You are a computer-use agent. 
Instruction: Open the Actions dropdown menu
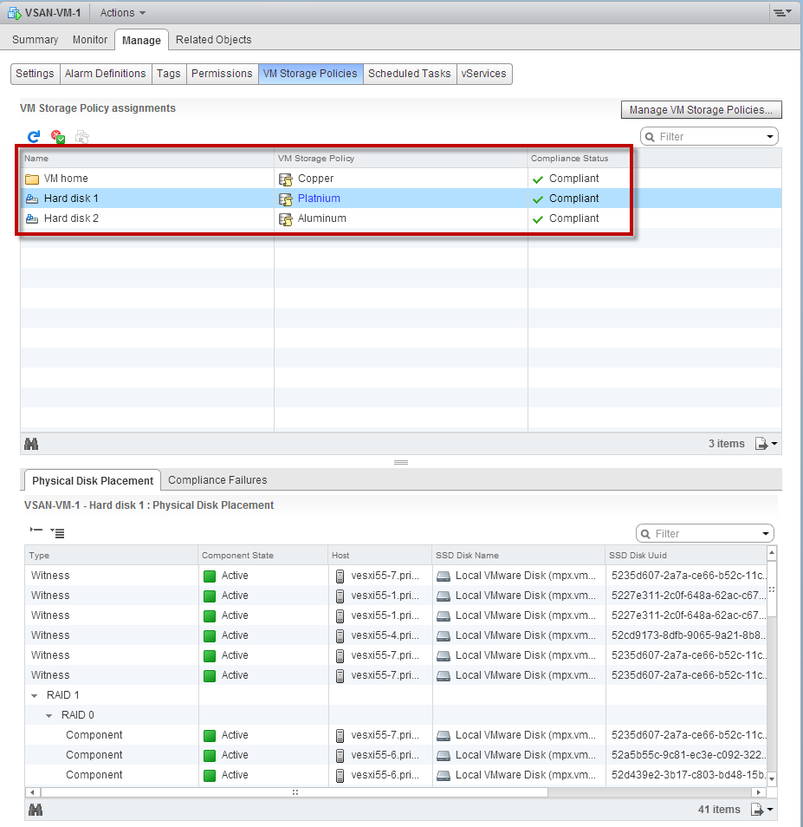pos(121,12)
